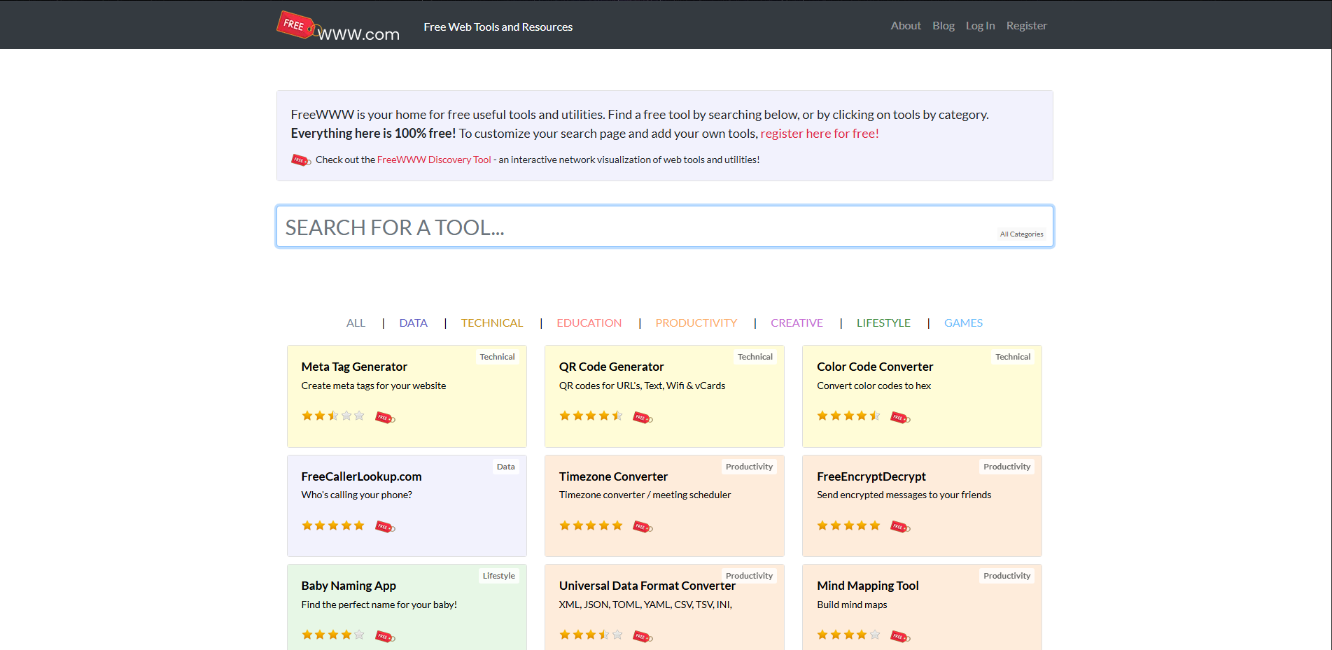The width and height of the screenshot is (1332, 650).
Task: Click the free tag icon on Meta Tag Generator
Action: (x=385, y=418)
